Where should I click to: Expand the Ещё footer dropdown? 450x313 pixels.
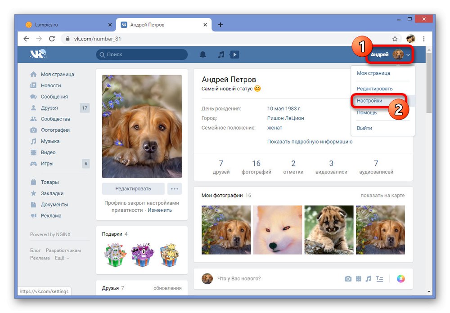[62, 258]
